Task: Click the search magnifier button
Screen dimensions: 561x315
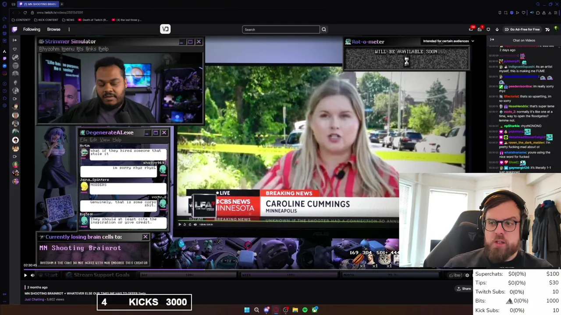Action: pyautogui.click(x=324, y=29)
